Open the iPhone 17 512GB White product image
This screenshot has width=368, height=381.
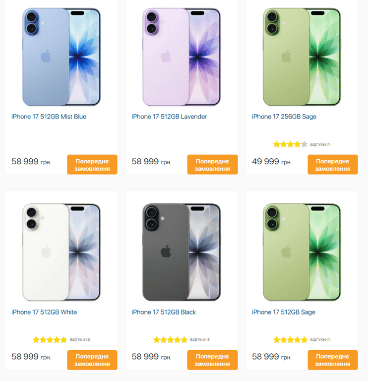(61, 252)
